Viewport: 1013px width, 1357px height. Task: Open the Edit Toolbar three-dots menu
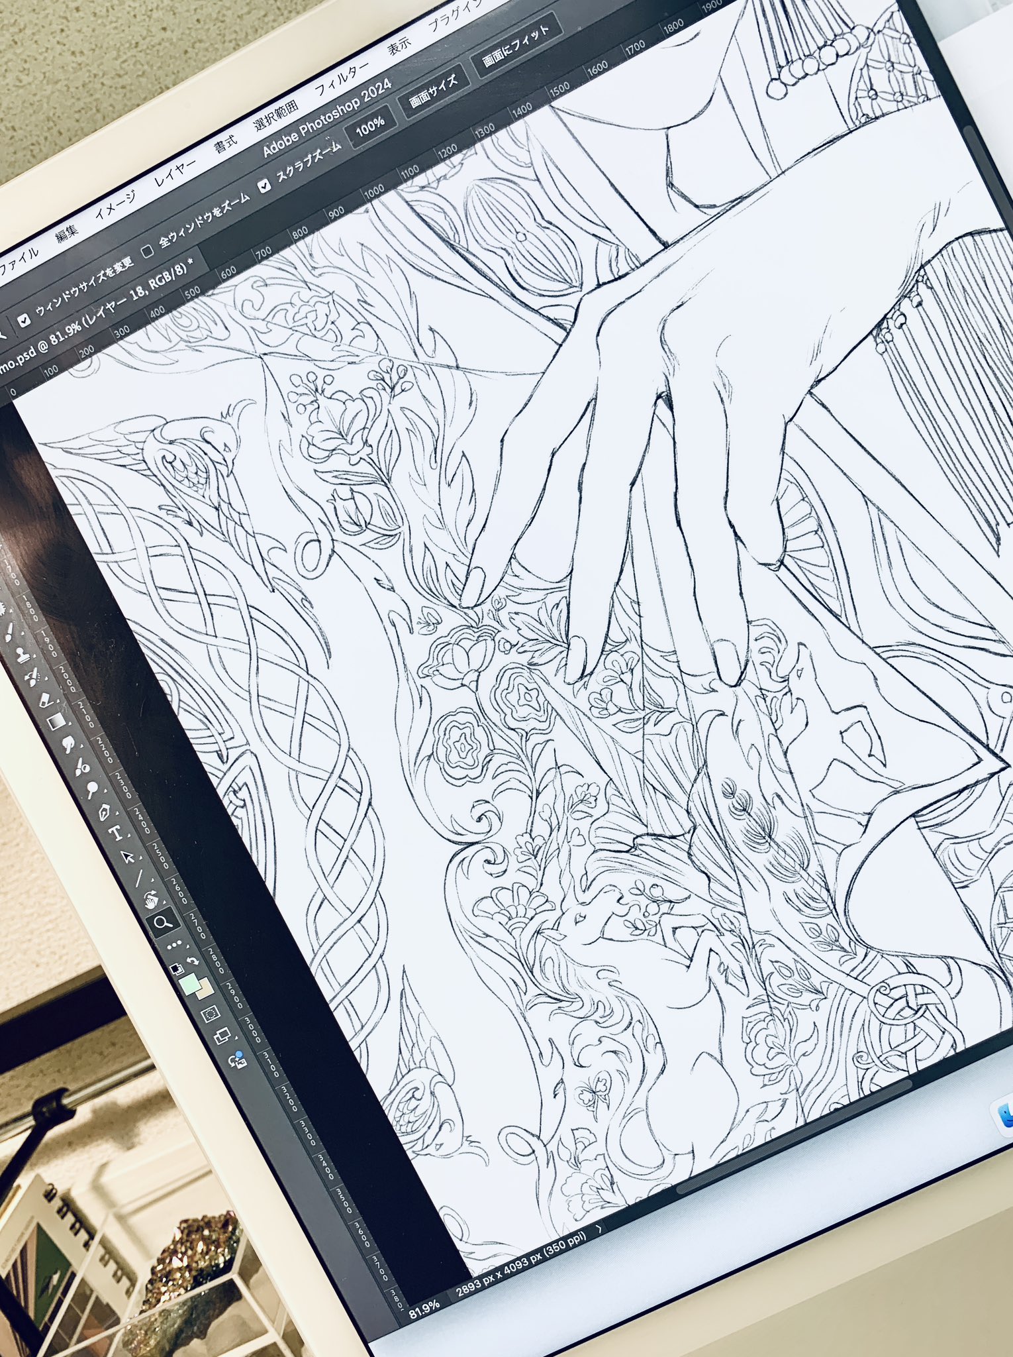pyautogui.click(x=173, y=944)
